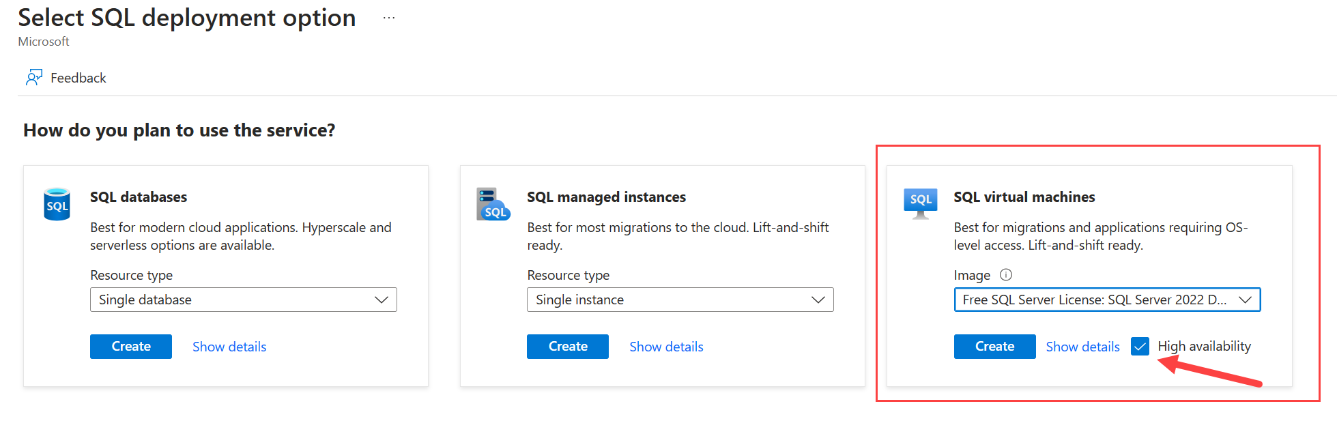Show details for SQL databases

click(x=229, y=347)
